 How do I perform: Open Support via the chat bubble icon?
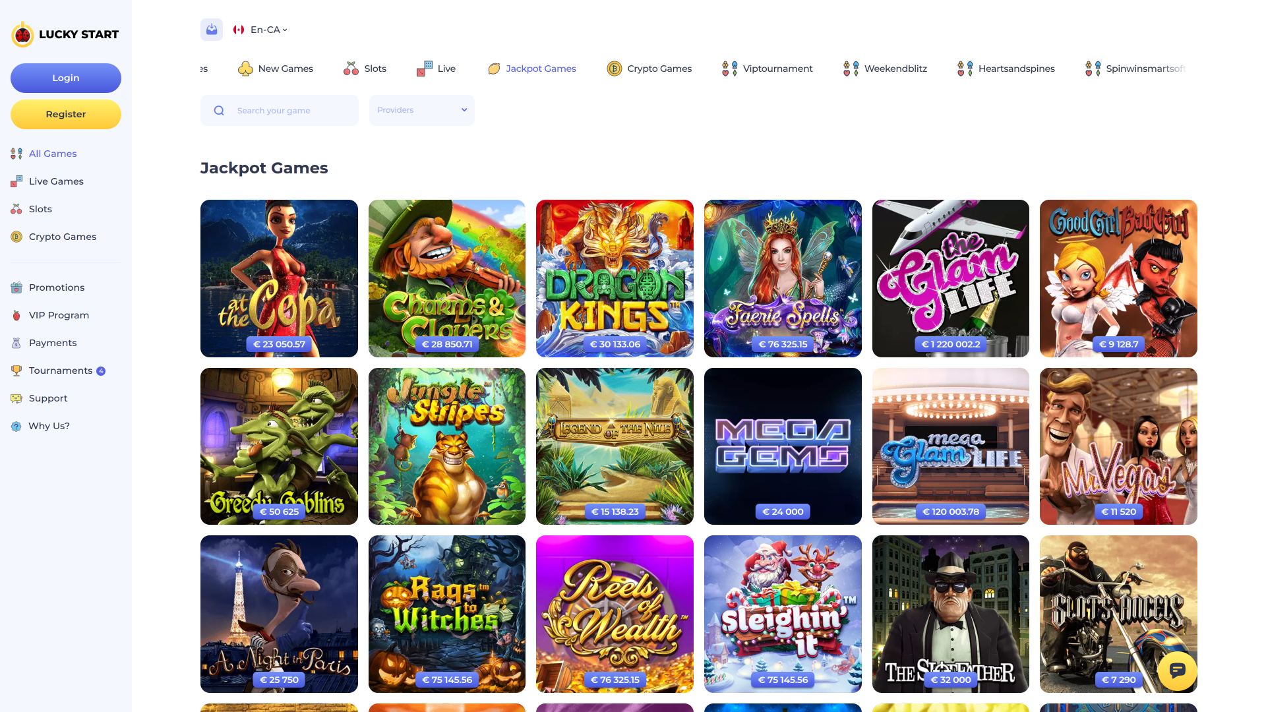click(16, 398)
